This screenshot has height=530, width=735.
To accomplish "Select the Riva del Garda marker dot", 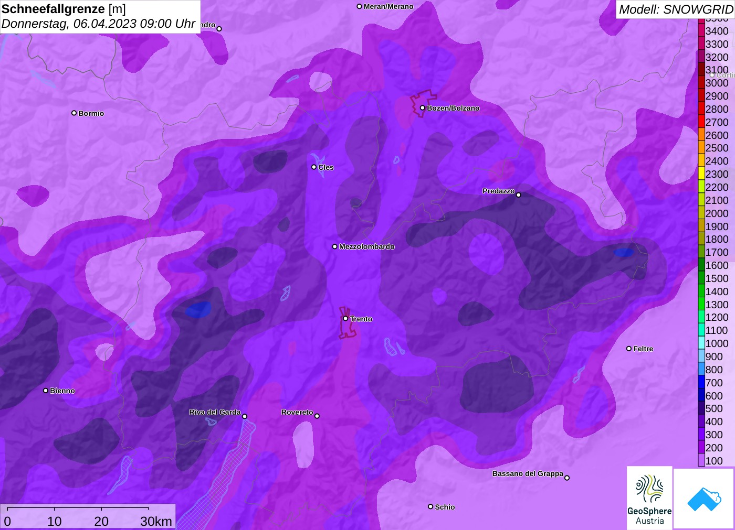I will tap(245, 417).
